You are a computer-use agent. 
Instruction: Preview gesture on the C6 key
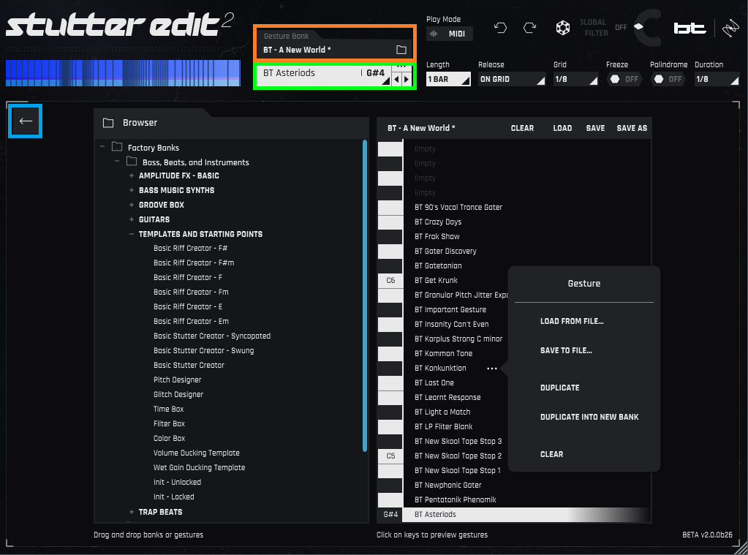(x=390, y=280)
